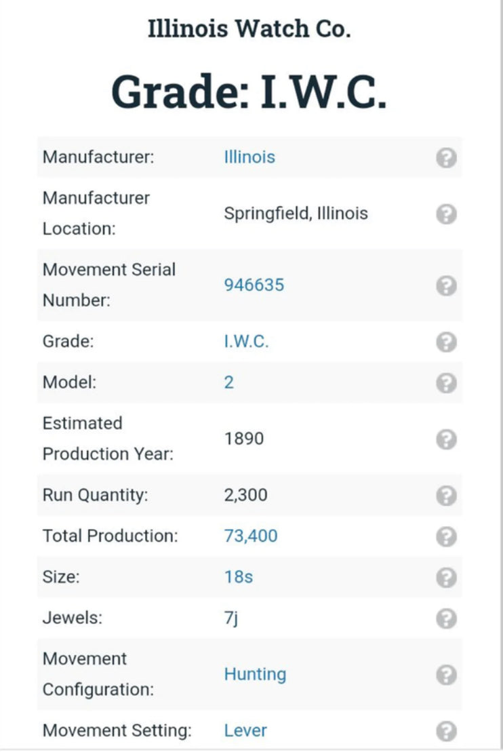Image resolution: width=503 pixels, height=752 pixels.
Task: Open the I.W.C. grade link
Action: [246, 342]
